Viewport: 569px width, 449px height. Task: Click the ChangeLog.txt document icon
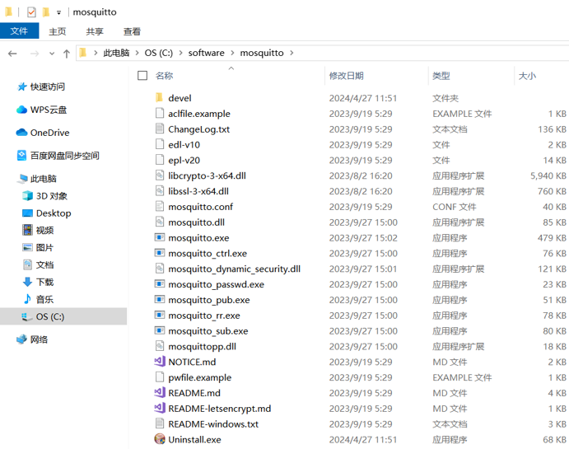[160, 129]
